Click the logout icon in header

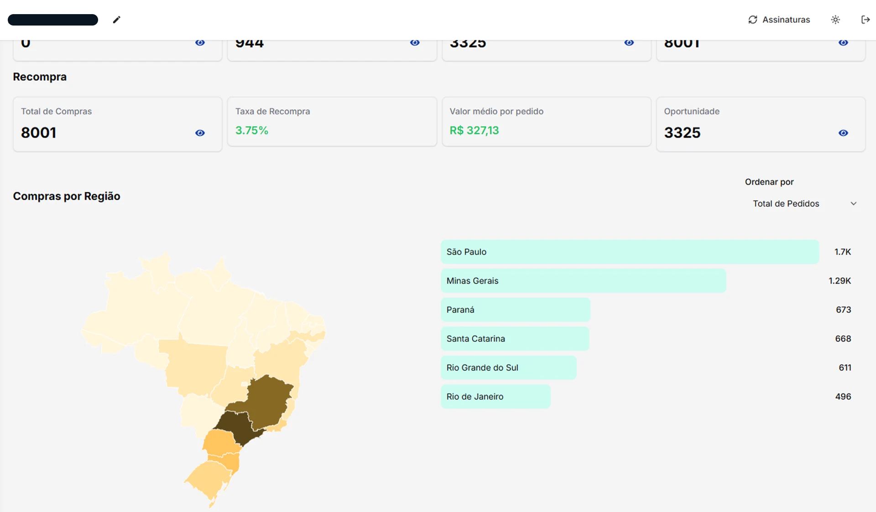click(866, 20)
